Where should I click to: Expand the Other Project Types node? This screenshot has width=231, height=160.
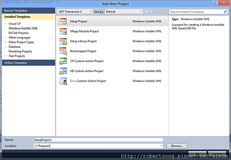coord(6,42)
